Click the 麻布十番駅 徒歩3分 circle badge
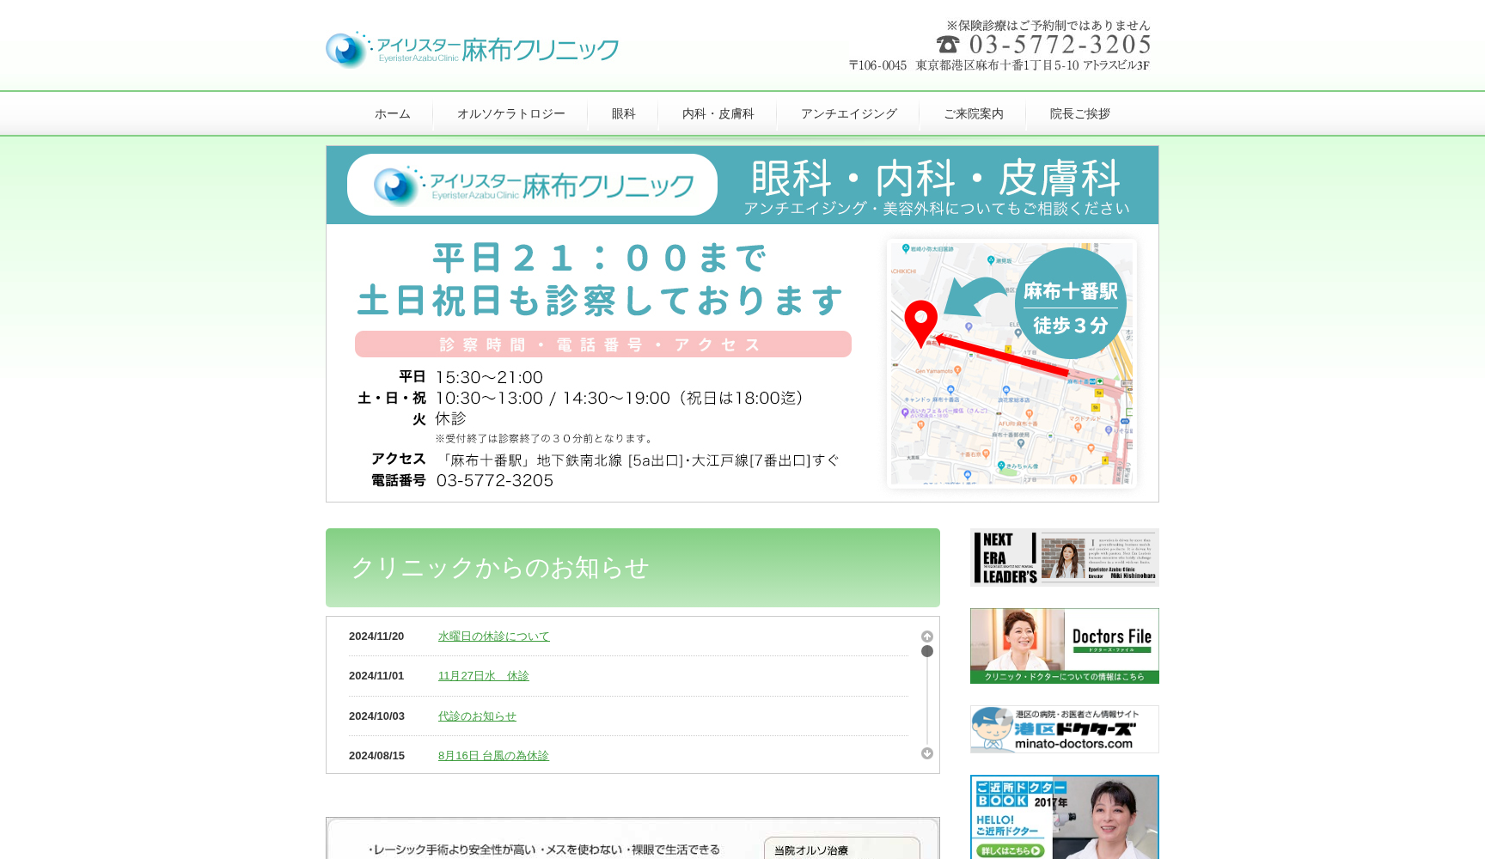The width and height of the screenshot is (1485, 859). click(1070, 302)
